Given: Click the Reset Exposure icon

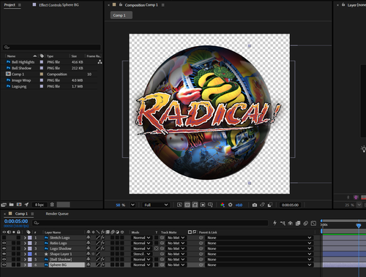Looking at the screenshot, I should coord(230,205).
